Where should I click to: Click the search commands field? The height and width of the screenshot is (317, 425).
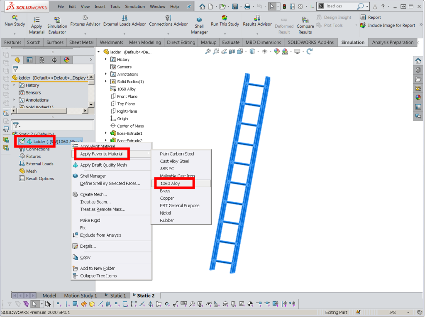(341, 6)
